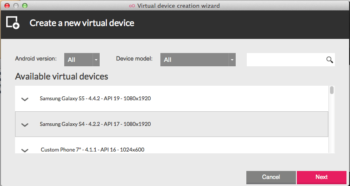
Task: Expand the Samsung Galaxy S5 chevron
Action: [x=25, y=99]
